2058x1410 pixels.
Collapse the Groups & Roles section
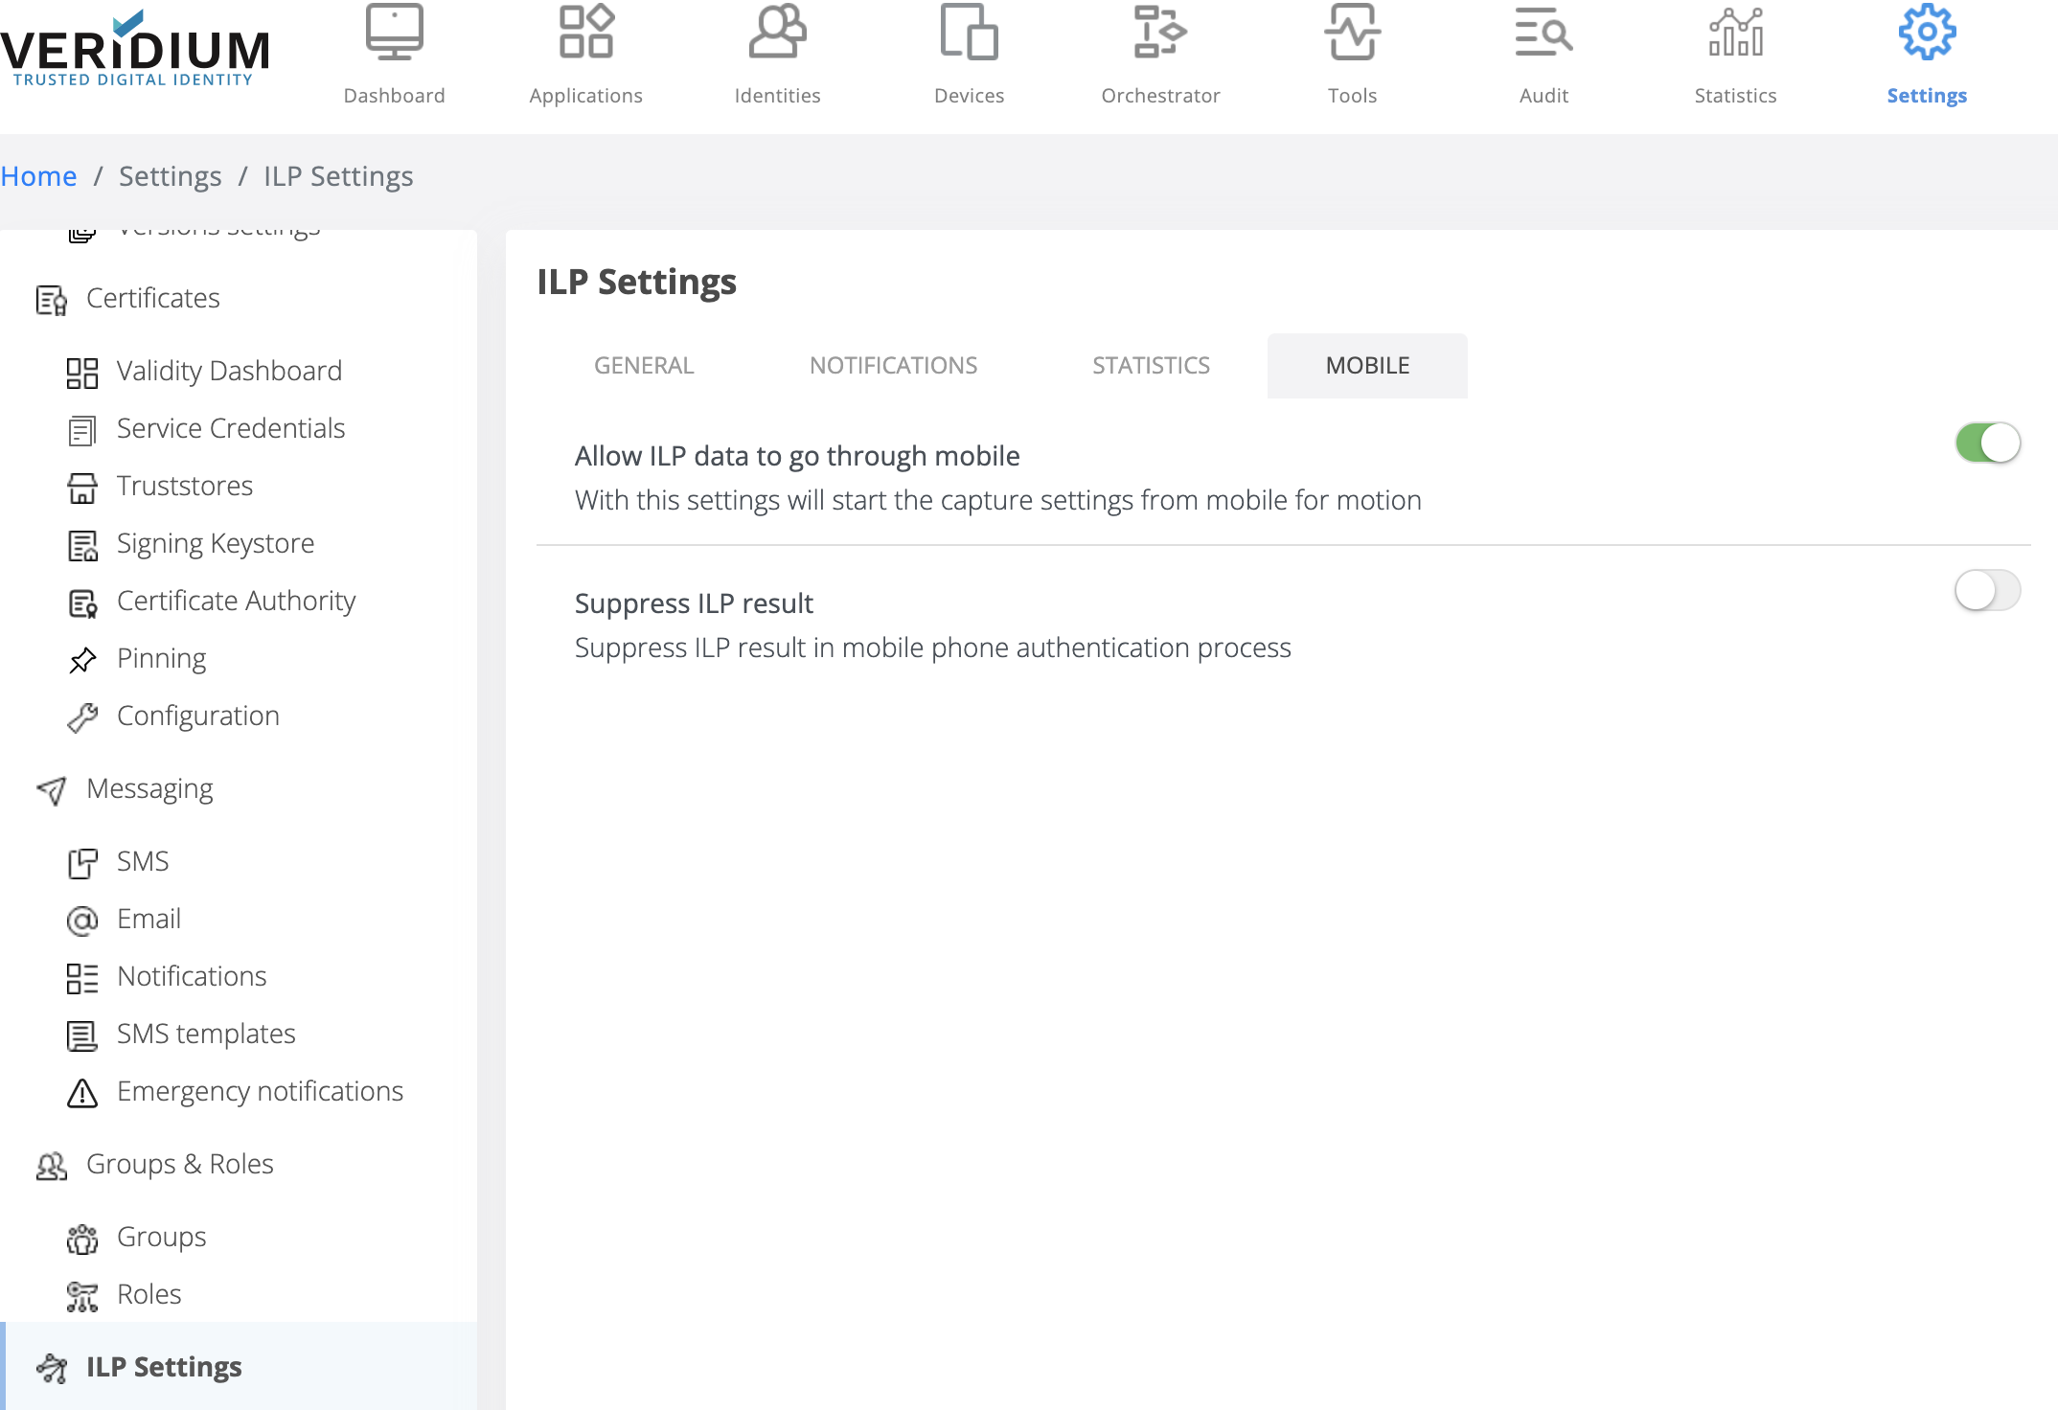click(180, 1163)
